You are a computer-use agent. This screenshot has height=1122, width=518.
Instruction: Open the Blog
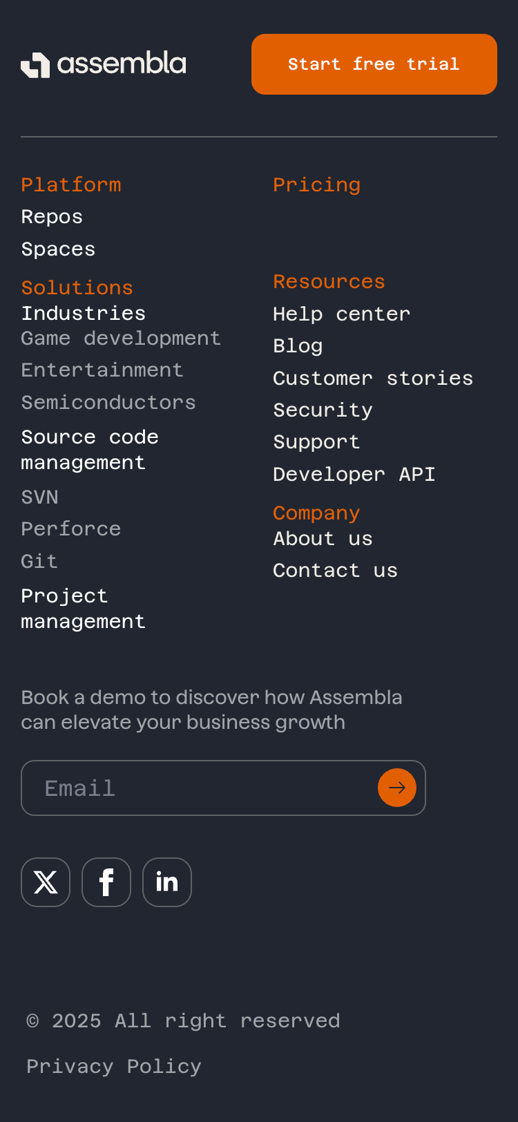[x=298, y=345]
